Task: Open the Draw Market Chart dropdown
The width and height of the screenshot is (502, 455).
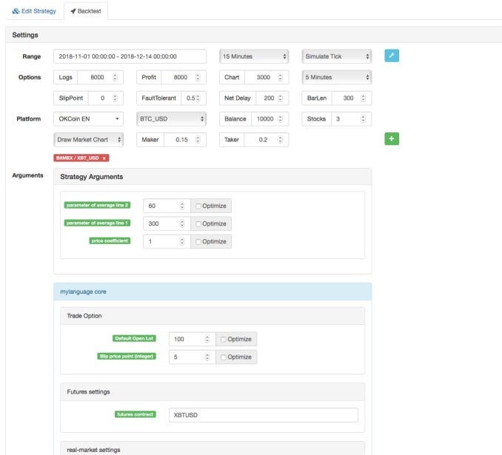Action: [x=88, y=140]
